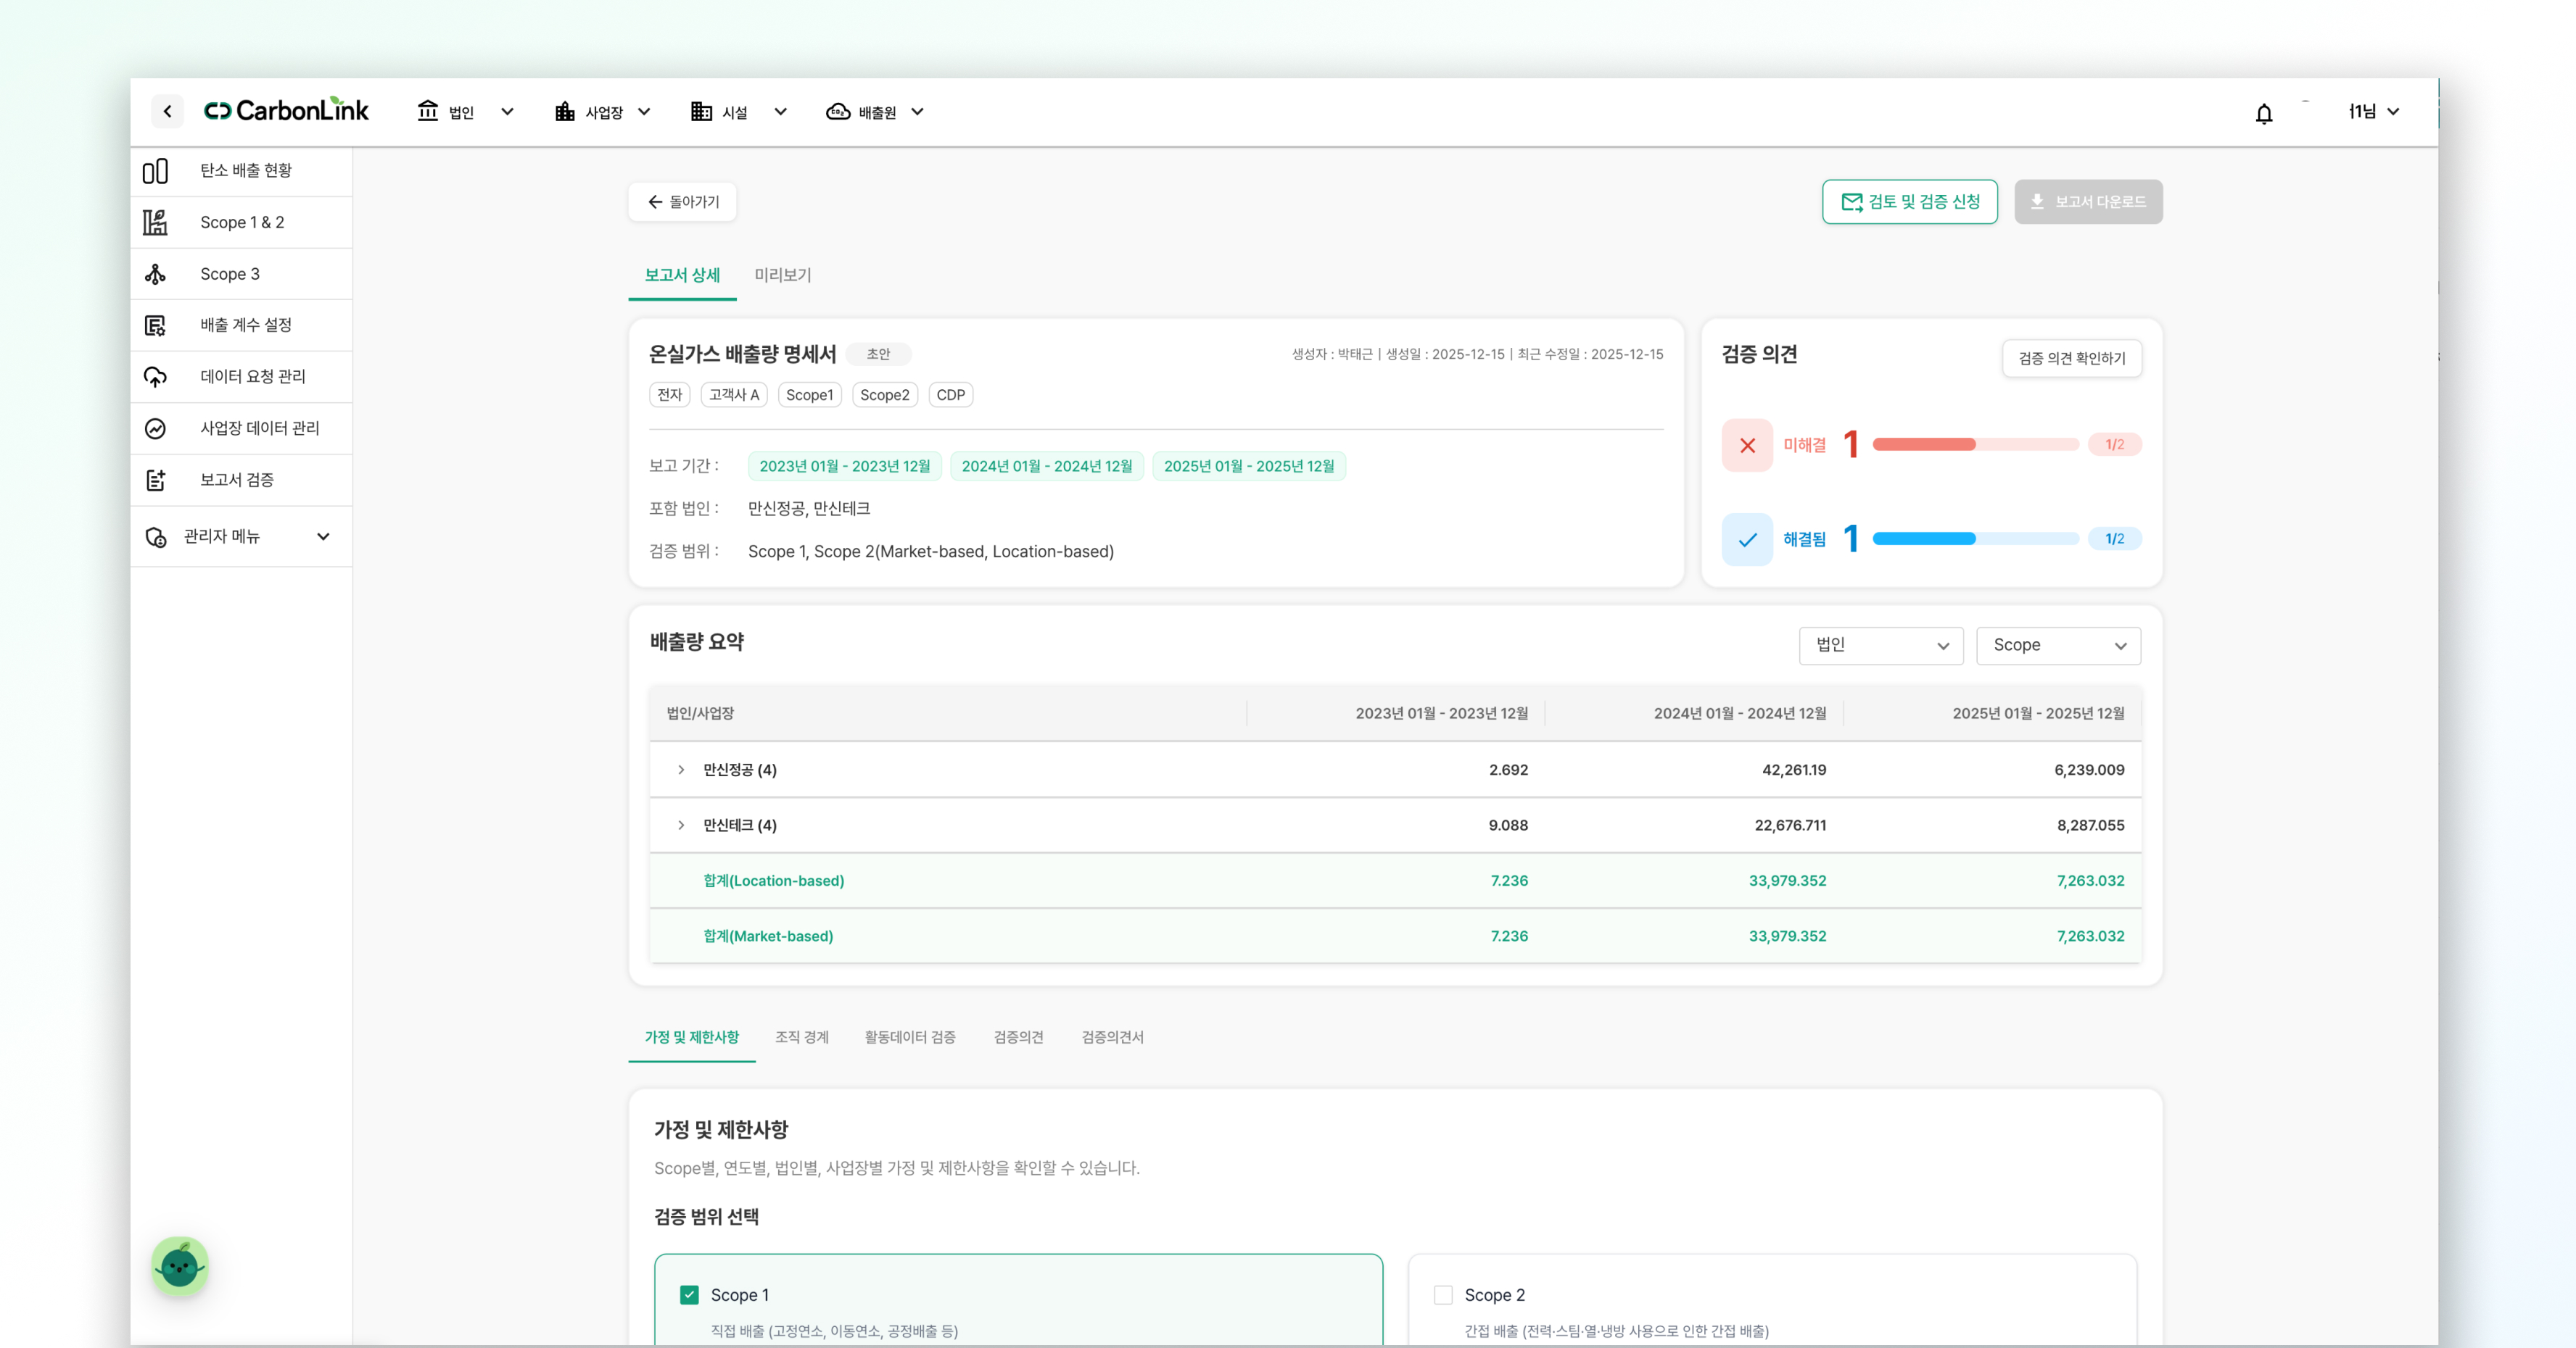Click the CDP tag
The height and width of the screenshot is (1348, 2576).
click(x=950, y=396)
